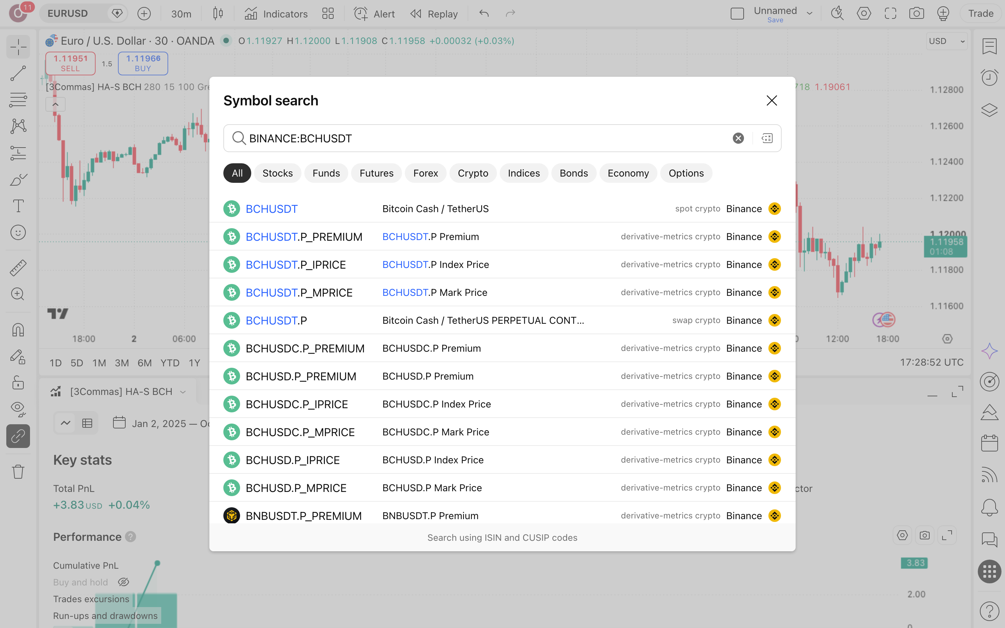Click the 1.11966 BUY button
Image resolution: width=1005 pixels, height=628 pixels.
tap(143, 63)
